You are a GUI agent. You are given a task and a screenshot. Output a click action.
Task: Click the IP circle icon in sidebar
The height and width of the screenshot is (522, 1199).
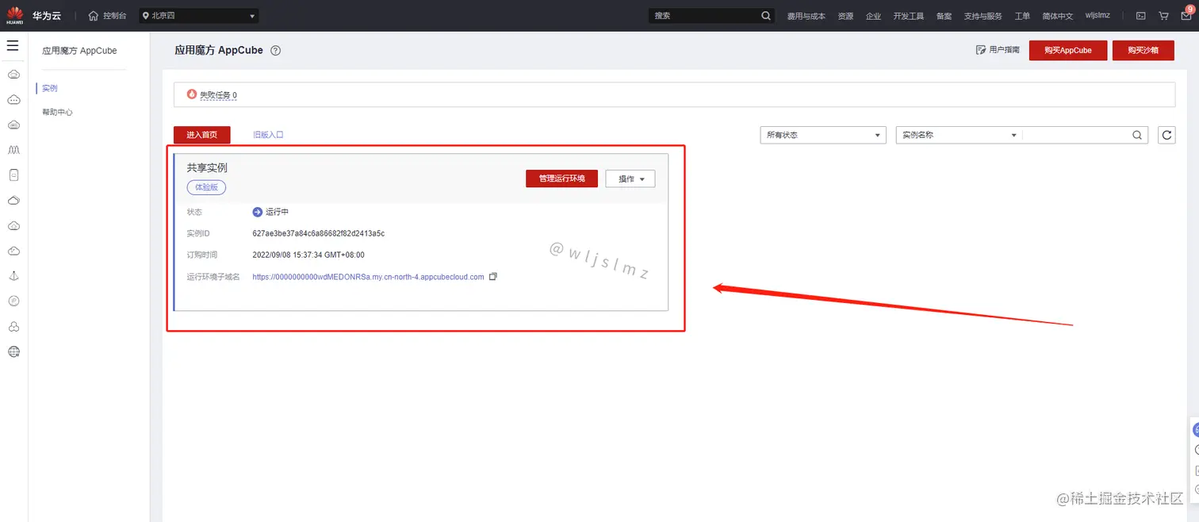coord(13,301)
